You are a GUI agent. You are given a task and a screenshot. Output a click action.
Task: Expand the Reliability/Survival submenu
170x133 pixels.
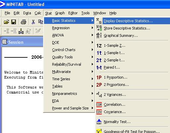tap(69, 64)
